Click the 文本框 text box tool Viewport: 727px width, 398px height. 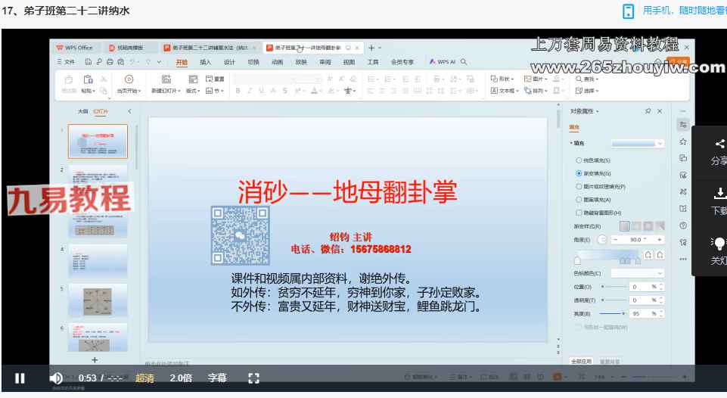click(x=505, y=91)
